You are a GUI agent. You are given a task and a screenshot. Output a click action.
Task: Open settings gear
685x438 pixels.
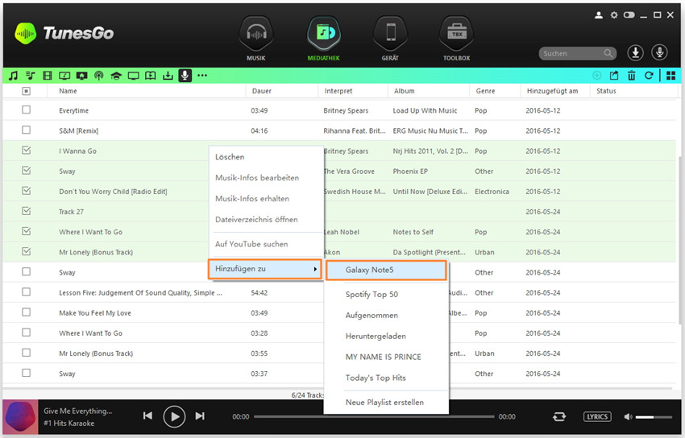[614, 15]
